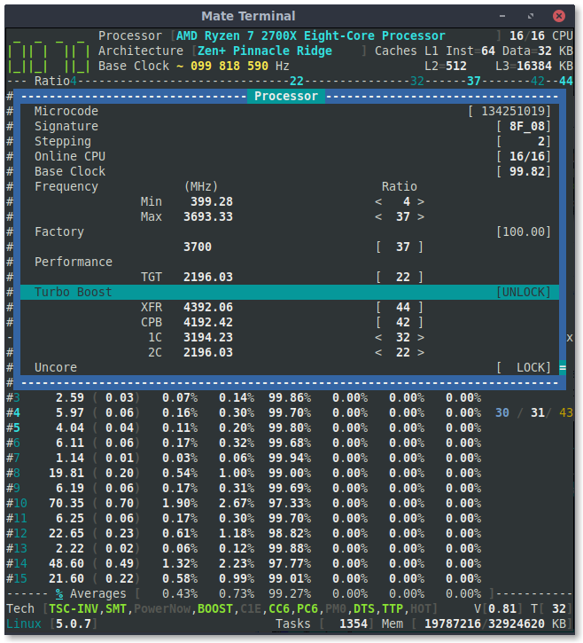Toggle the Turbo Boost [UNLOCK] value
This screenshot has width=583, height=643.
coord(524,292)
